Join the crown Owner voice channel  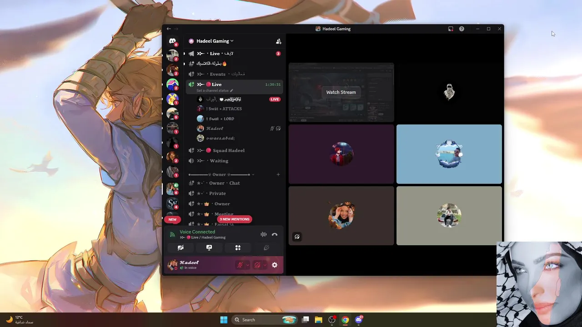tap(234, 204)
